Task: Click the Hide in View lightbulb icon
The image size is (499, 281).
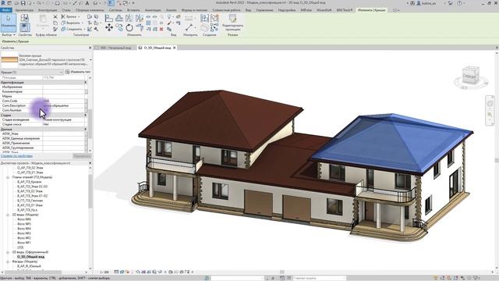Action: 170,16
